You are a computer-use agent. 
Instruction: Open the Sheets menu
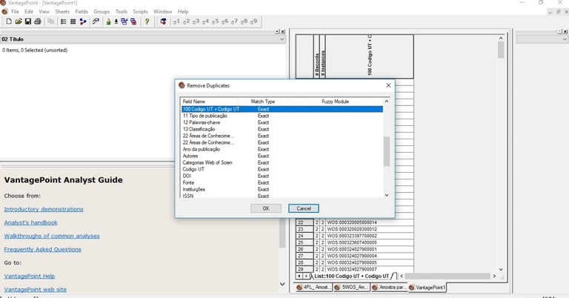point(62,12)
